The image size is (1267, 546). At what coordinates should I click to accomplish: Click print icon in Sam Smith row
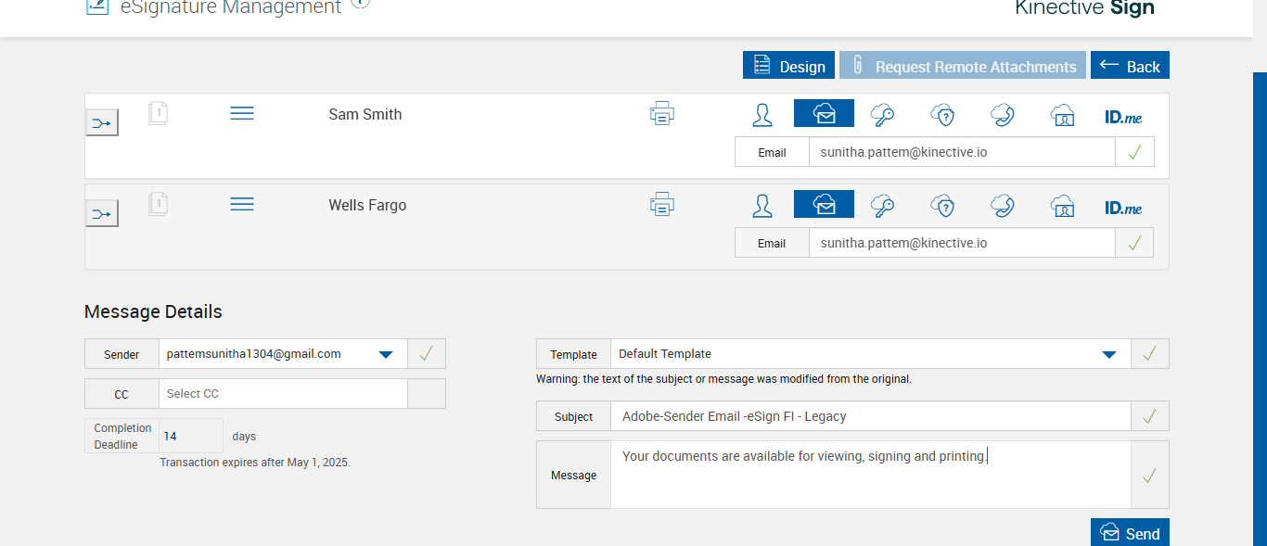(x=662, y=114)
